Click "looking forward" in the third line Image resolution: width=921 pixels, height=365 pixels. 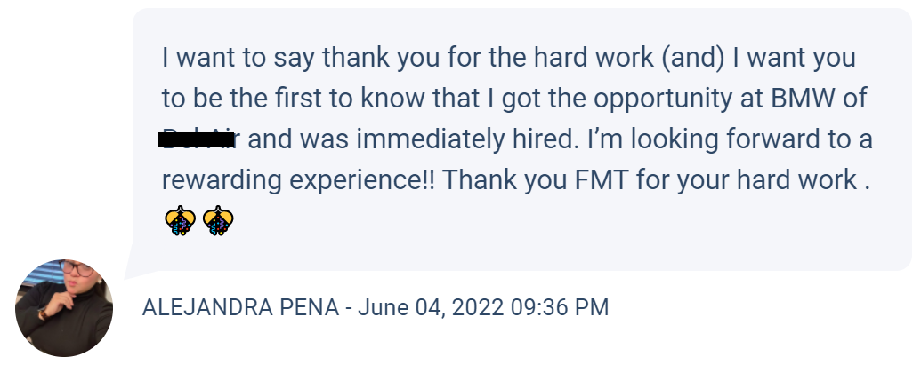(716, 139)
